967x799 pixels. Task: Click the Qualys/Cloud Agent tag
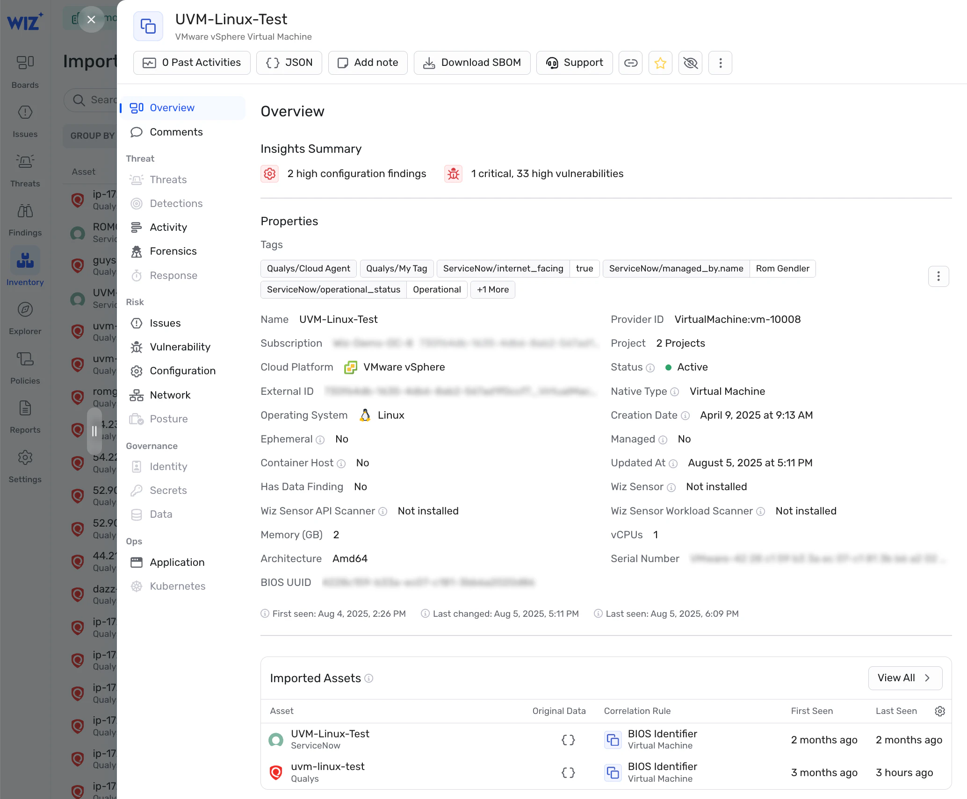(x=309, y=269)
